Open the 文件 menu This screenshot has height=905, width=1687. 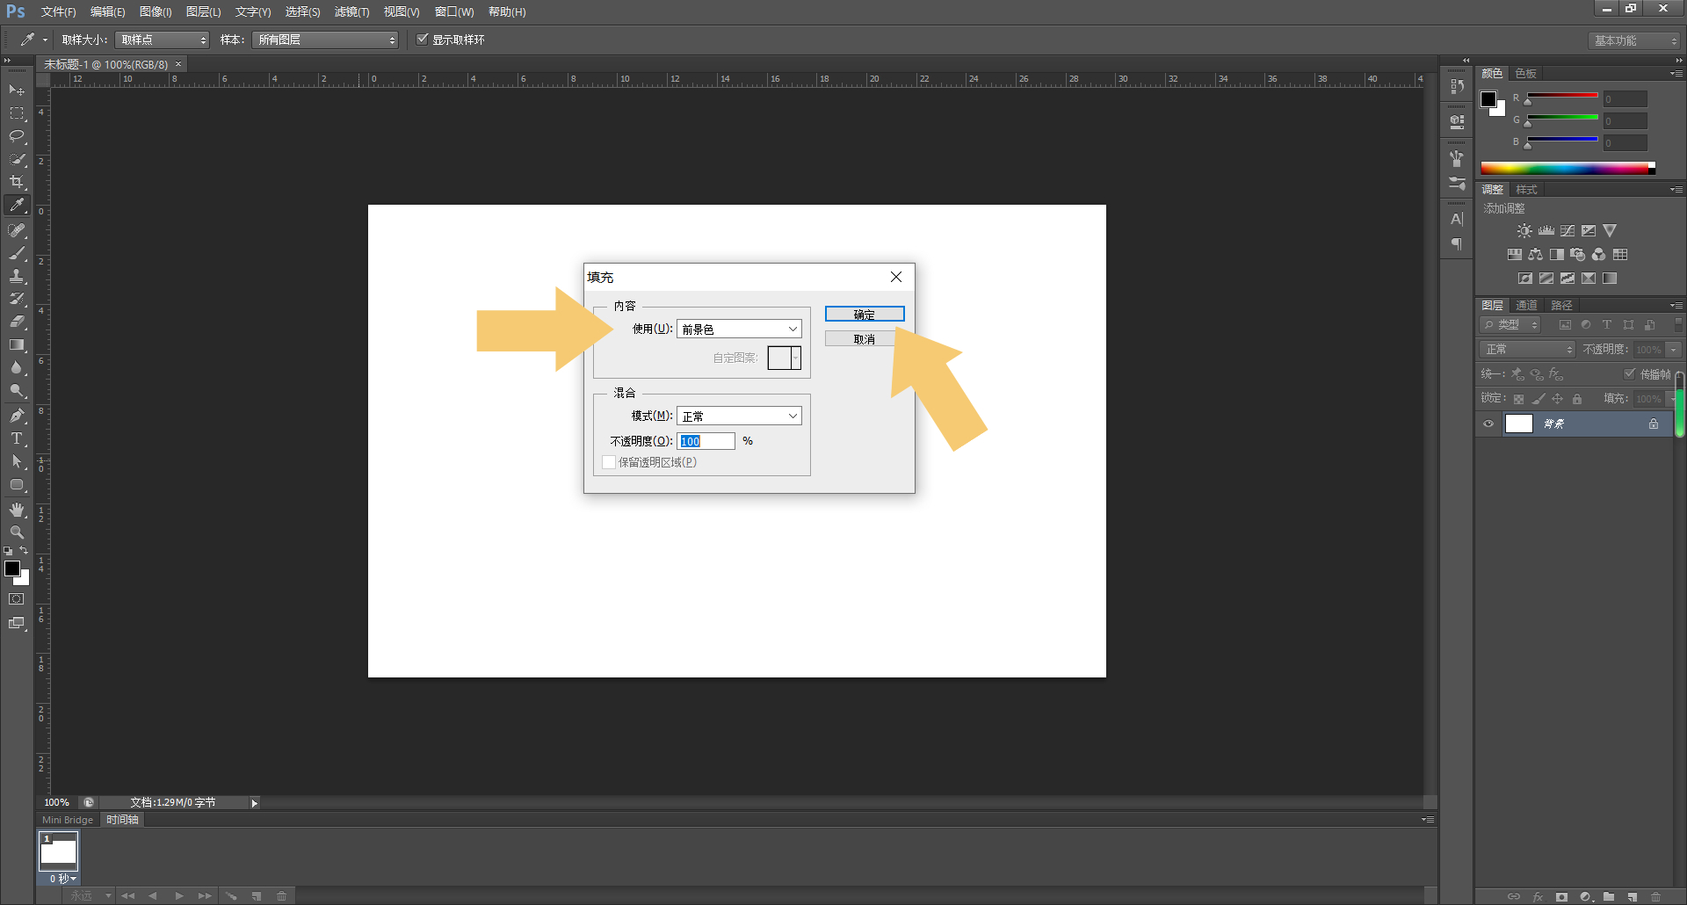point(58,11)
